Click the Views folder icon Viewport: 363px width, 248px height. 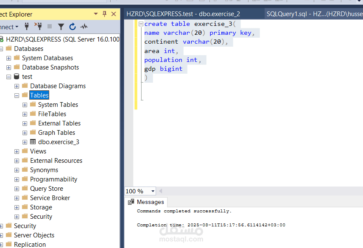pyautogui.click(x=25, y=151)
